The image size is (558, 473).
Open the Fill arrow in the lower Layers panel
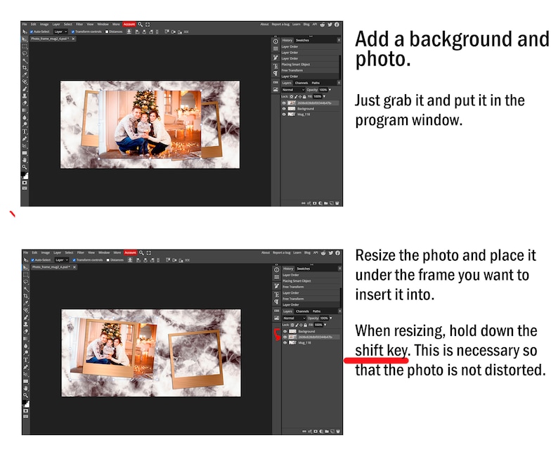click(325, 325)
